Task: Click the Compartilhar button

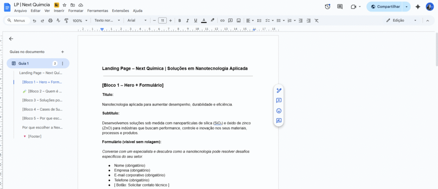Action: [x=385, y=6]
